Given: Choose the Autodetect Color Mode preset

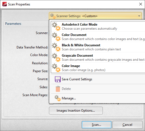Looking at the screenshot, I should point(98,26).
